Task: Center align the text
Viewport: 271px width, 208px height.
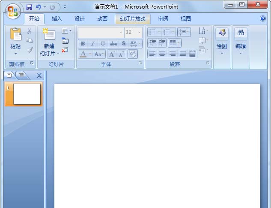Action: (x=162, y=54)
